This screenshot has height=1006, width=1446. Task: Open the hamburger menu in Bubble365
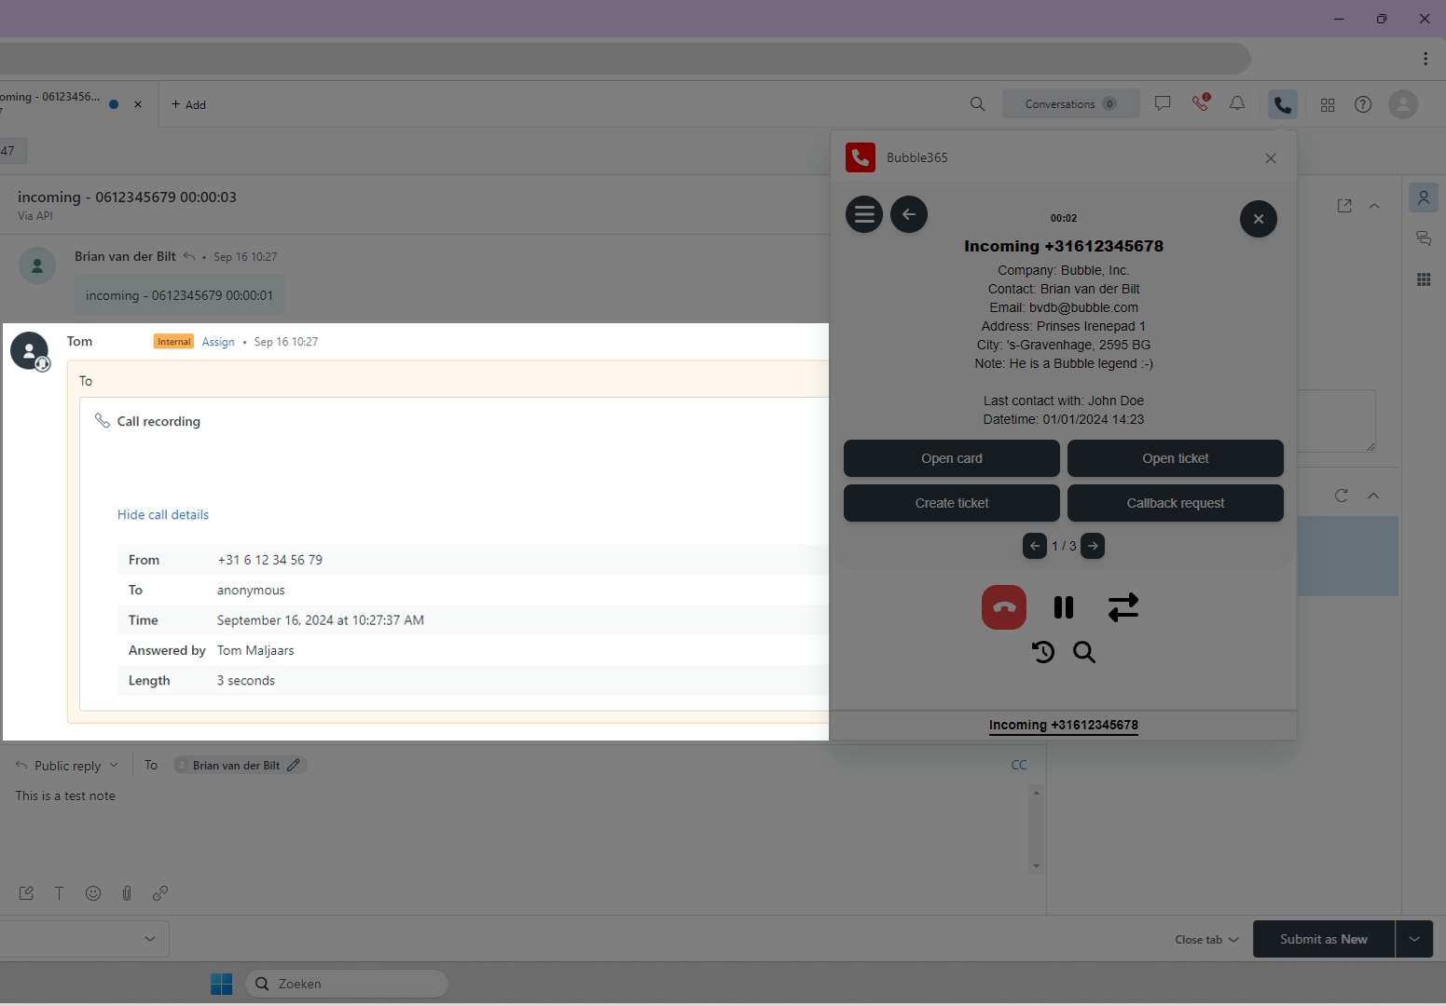tap(864, 215)
